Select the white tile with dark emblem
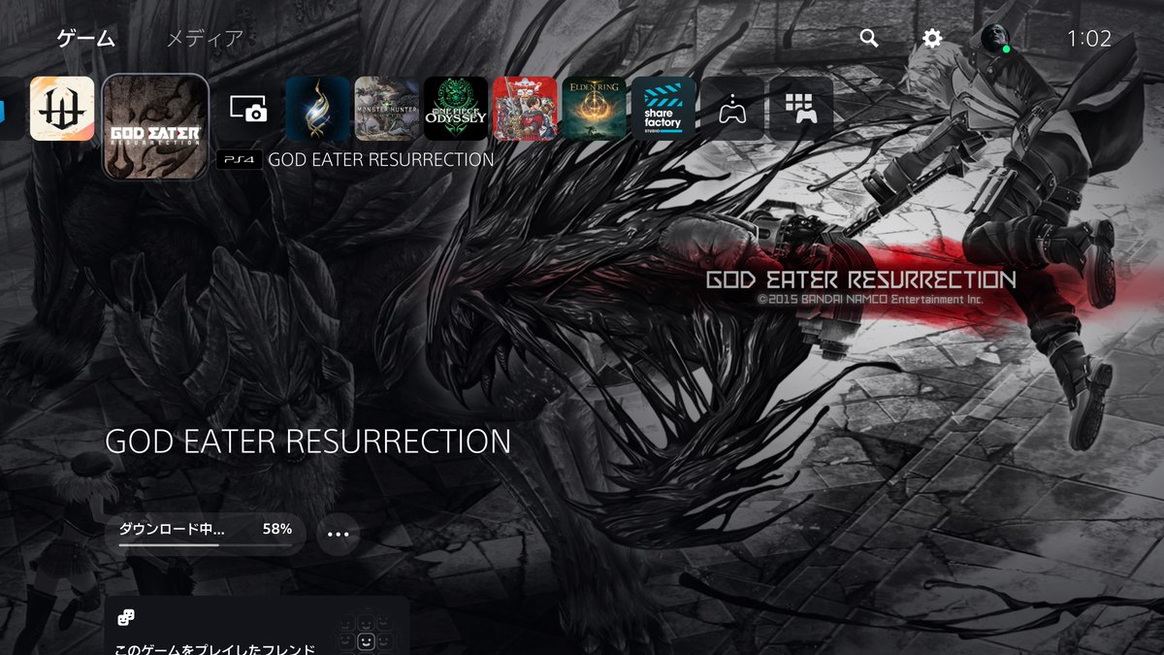The image size is (1164, 655). [x=62, y=109]
